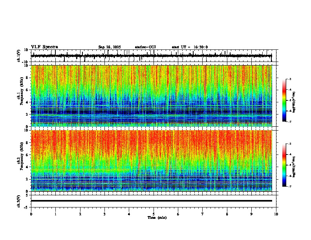Click the ch.1 spectrogram plot
Image resolution: width=311 pixels, height=240 pixels.
[152, 96]
